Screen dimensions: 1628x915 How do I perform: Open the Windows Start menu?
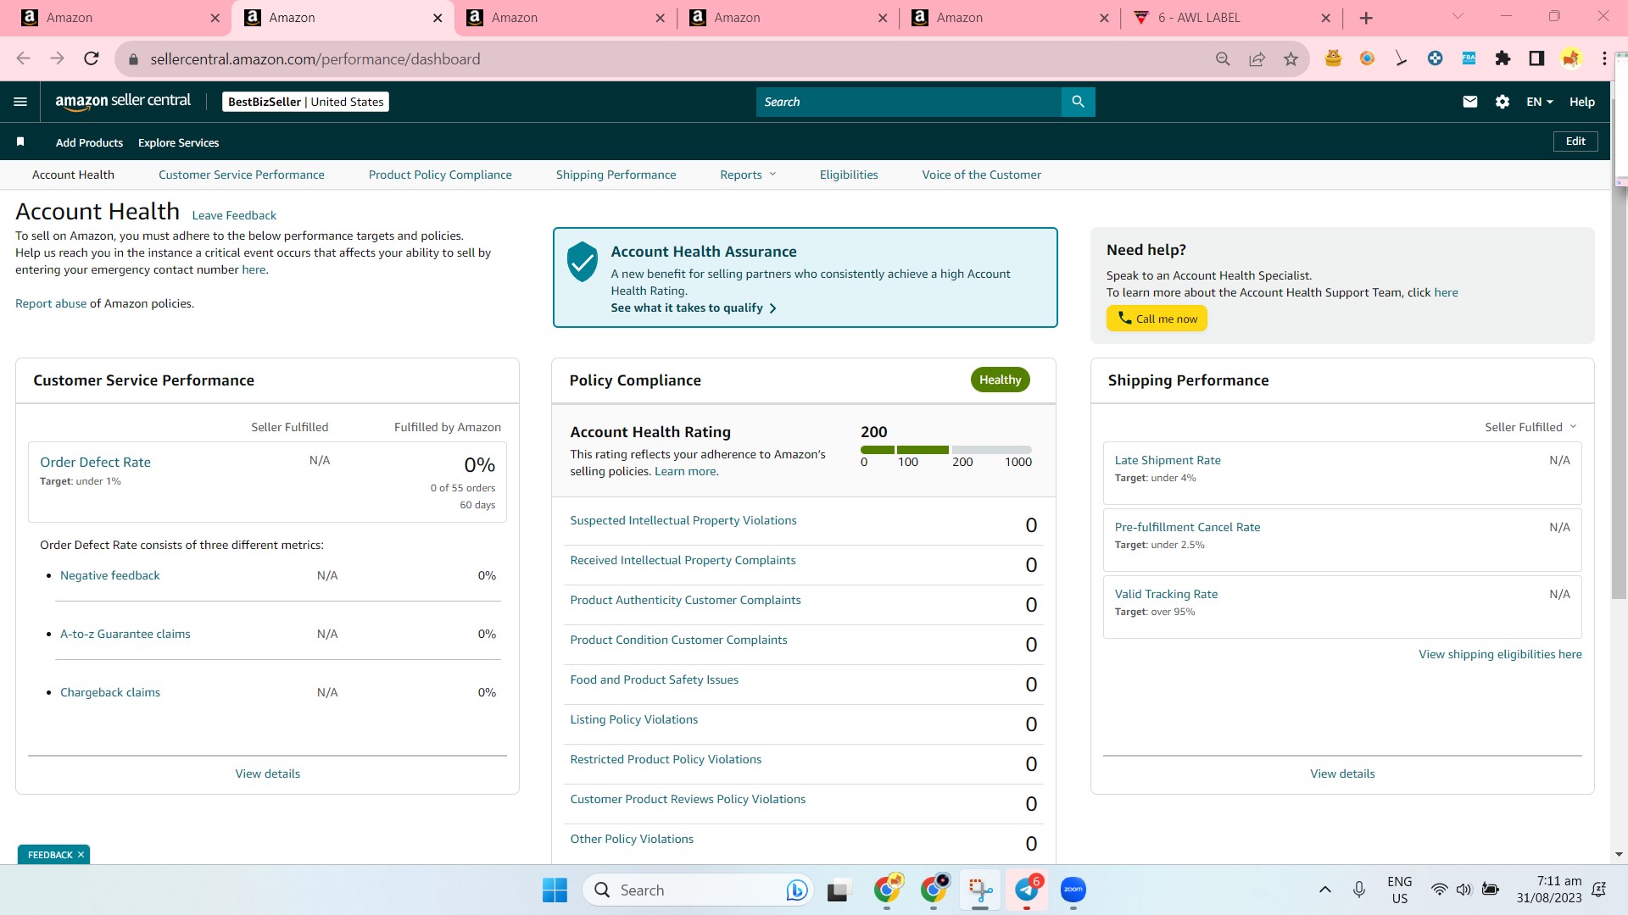click(x=555, y=890)
